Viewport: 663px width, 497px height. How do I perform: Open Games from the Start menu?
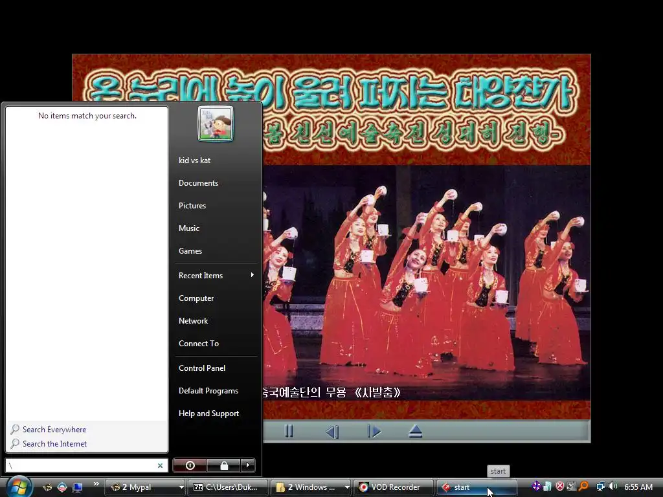[190, 251]
